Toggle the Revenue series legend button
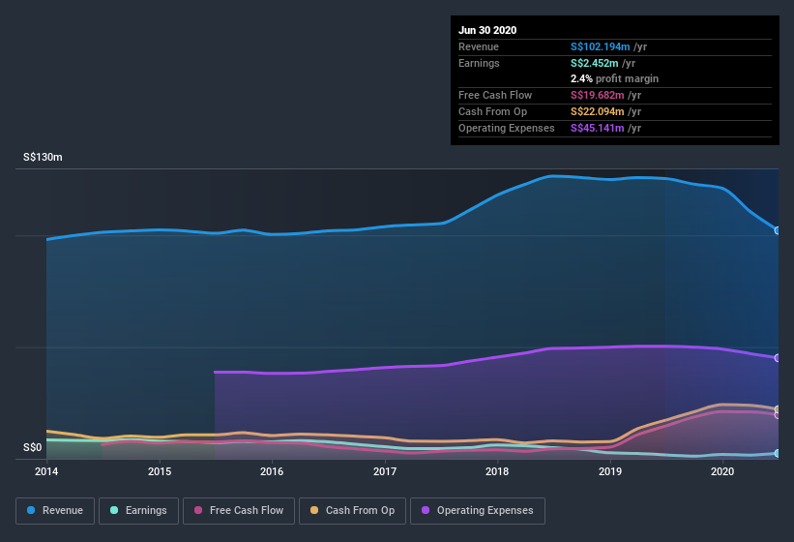 (55, 511)
